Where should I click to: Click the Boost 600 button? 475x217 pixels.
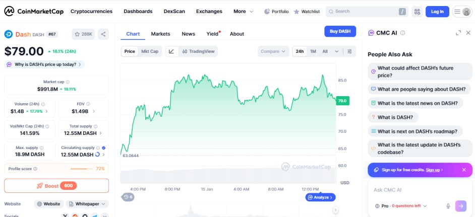tap(56, 186)
